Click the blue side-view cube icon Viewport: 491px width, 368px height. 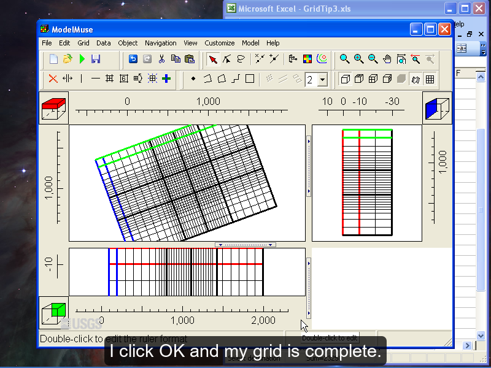437,108
